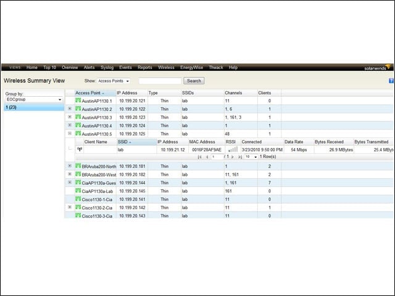The height and width of the screenshot is (296, 395).
Task: Click the BRAruba200-North status icon
Action: pyautogui.click(x=78, y=166)
